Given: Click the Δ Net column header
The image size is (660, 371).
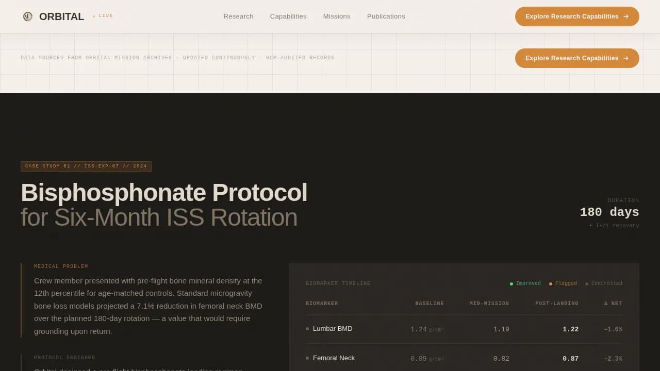Looking at the screenshot, I should (x=613, y=303).
